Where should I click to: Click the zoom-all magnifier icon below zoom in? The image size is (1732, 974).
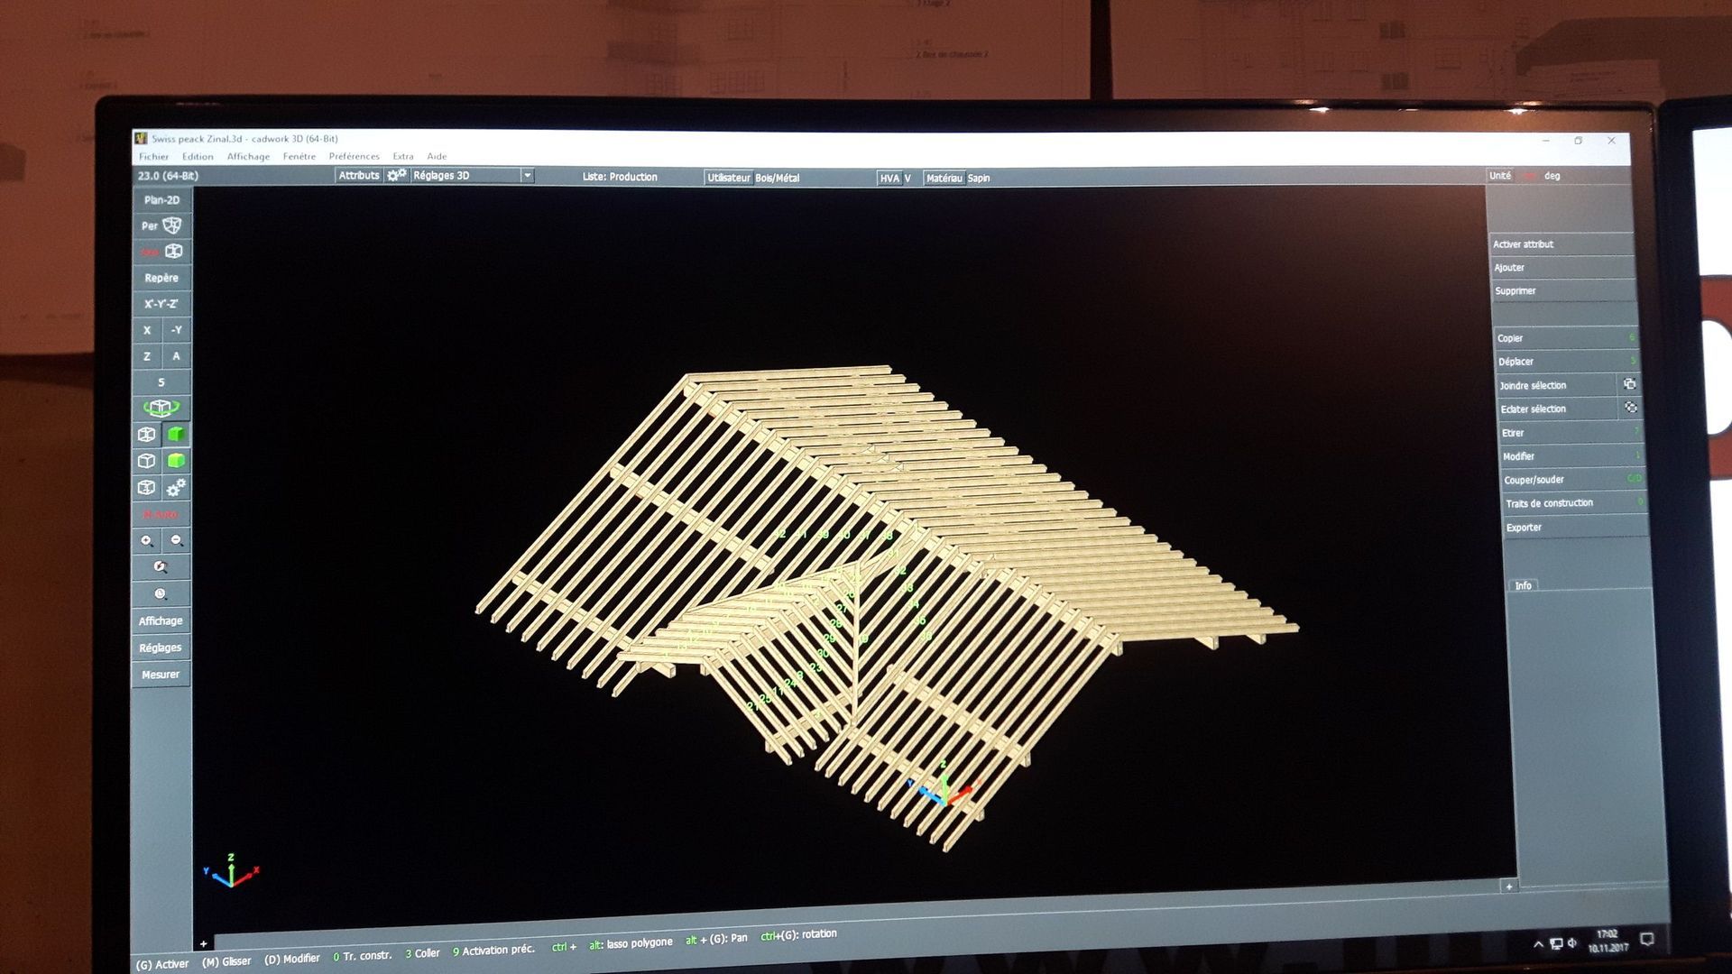[161, 567]
